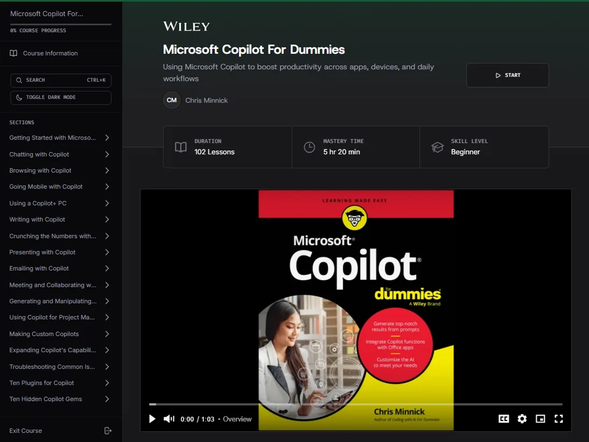Click the Exit Course logout icon
Image resolution: width=589 pixels, height=442 pixels.
(x=108, y=431)
